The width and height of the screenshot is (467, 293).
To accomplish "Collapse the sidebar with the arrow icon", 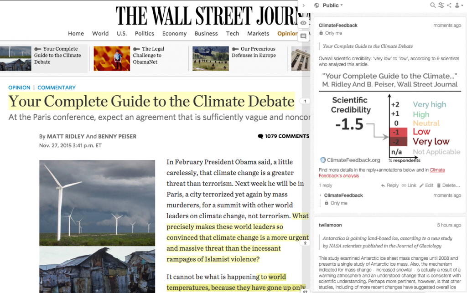I will coord(303,5).
